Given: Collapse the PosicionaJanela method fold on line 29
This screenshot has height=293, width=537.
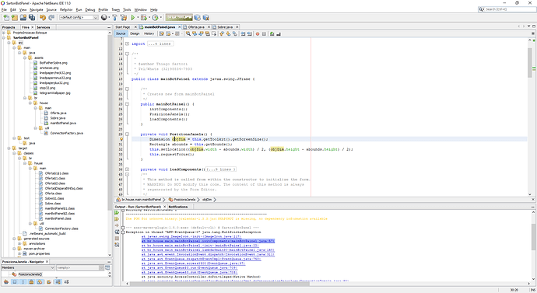Looking at the screenshot, I should 127,134.
